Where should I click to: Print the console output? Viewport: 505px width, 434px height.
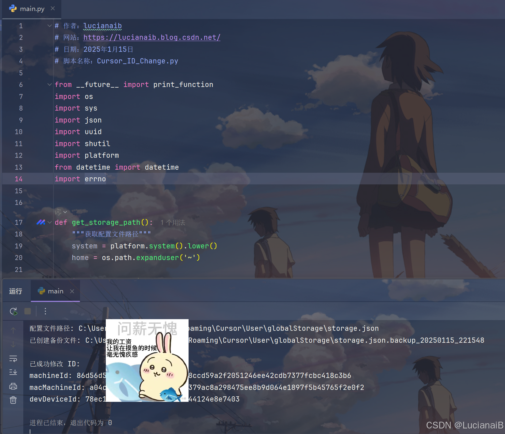(x=13, y=386)
